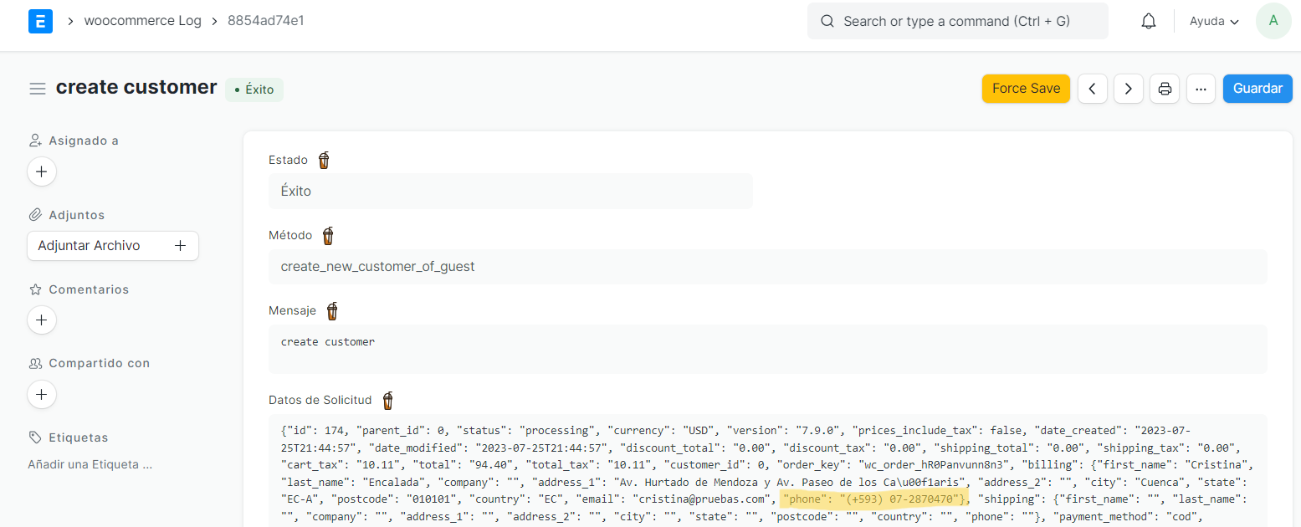The width and height of the screenshot is (1301, 527).
Task: Add a comment using the Comentarios plus icon
Action: coord(42,320)
